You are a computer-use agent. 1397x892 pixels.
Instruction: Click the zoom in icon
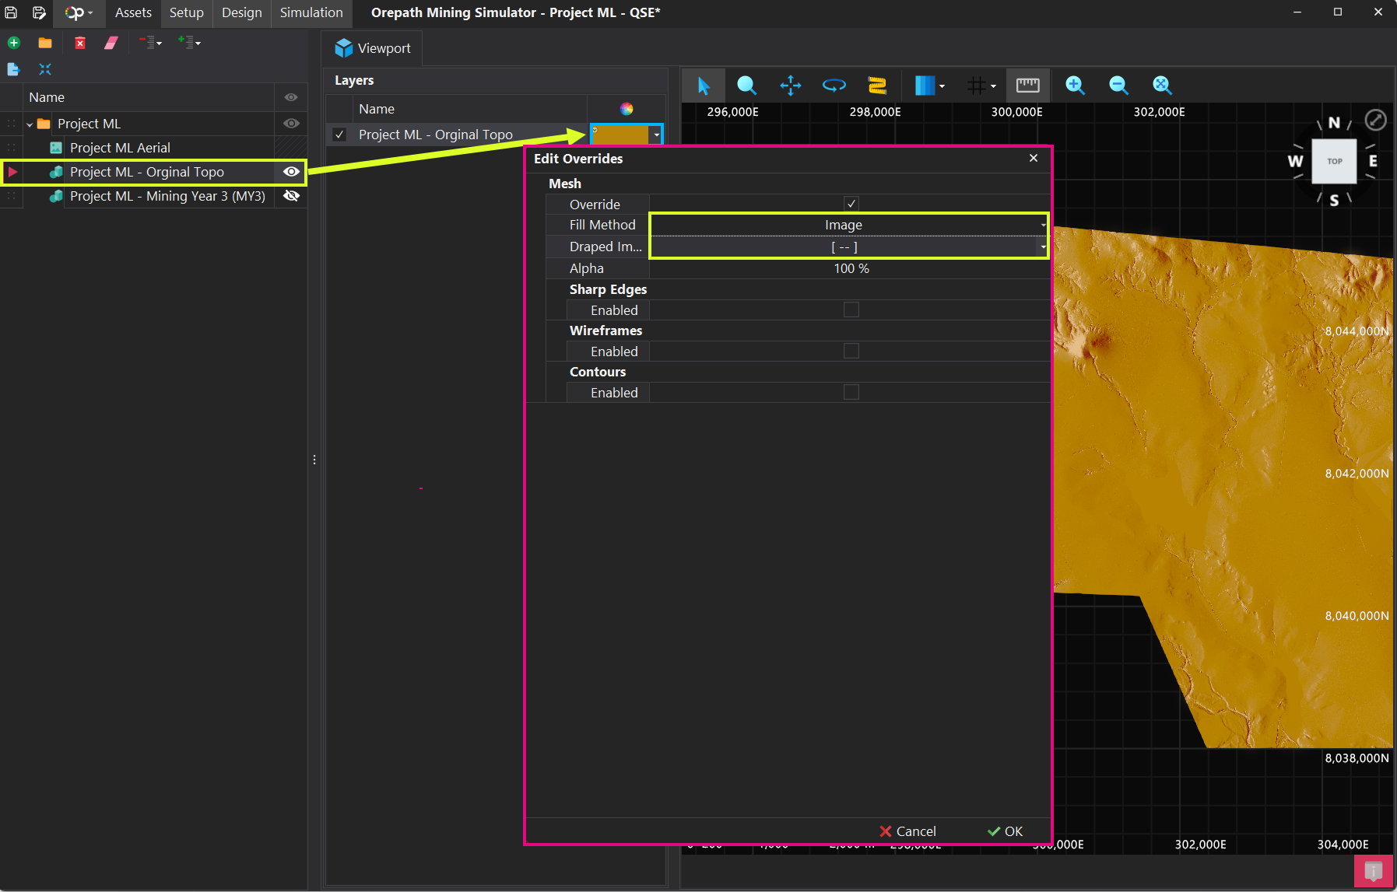(x=1076, y=85)
